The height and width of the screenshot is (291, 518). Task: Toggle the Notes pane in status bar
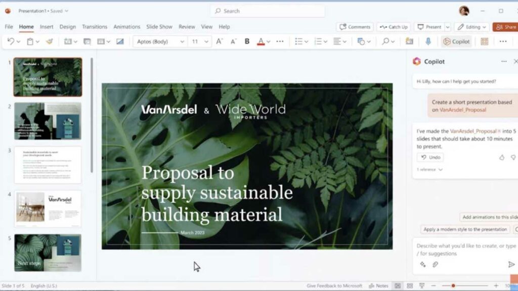click(378, 286)
